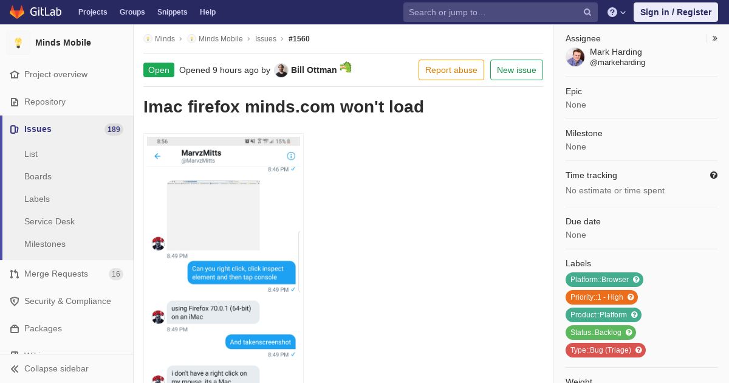The width and height of the screenshot is (729, 383).
Task: Click the Sign in / Register button
Action: tap(676, 12)
